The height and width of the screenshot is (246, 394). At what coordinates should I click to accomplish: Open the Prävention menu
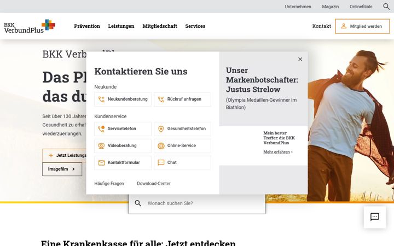coord(87,26)
